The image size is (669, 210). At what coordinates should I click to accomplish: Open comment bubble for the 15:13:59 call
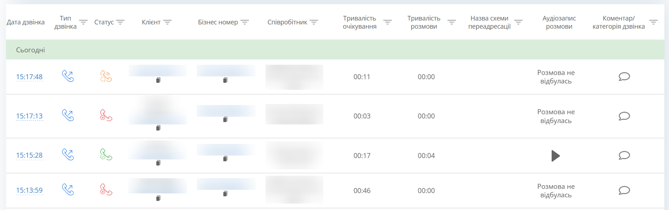[624, 190]
